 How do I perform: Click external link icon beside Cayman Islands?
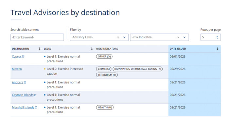coord(35,95)
